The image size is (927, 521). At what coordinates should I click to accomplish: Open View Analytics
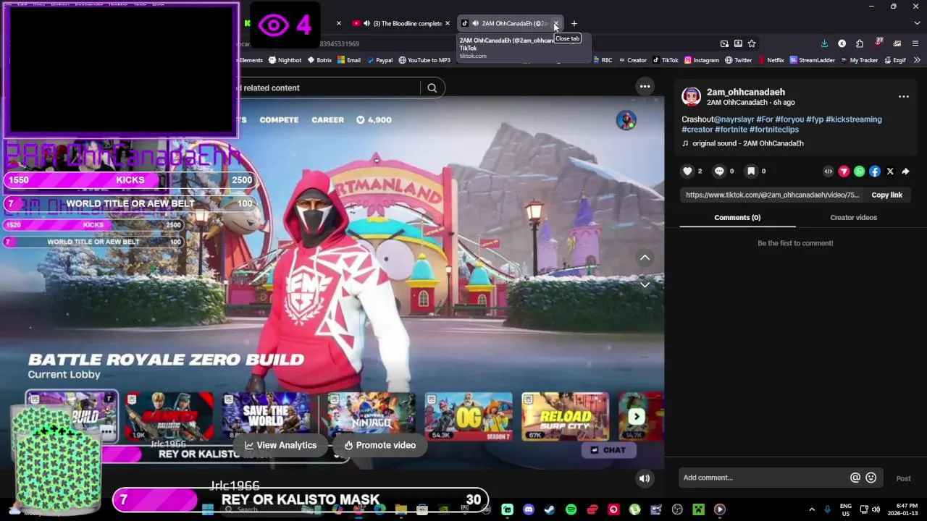[281, 445]
